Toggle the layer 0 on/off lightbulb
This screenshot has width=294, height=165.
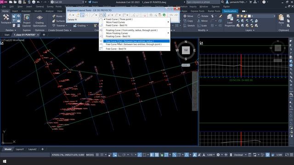(238, 16)
